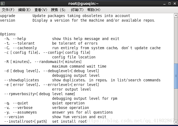The width and height of the screenshot is (178, 126).
Task: Open the 终端(T) menu
Action: click(77, 10)
